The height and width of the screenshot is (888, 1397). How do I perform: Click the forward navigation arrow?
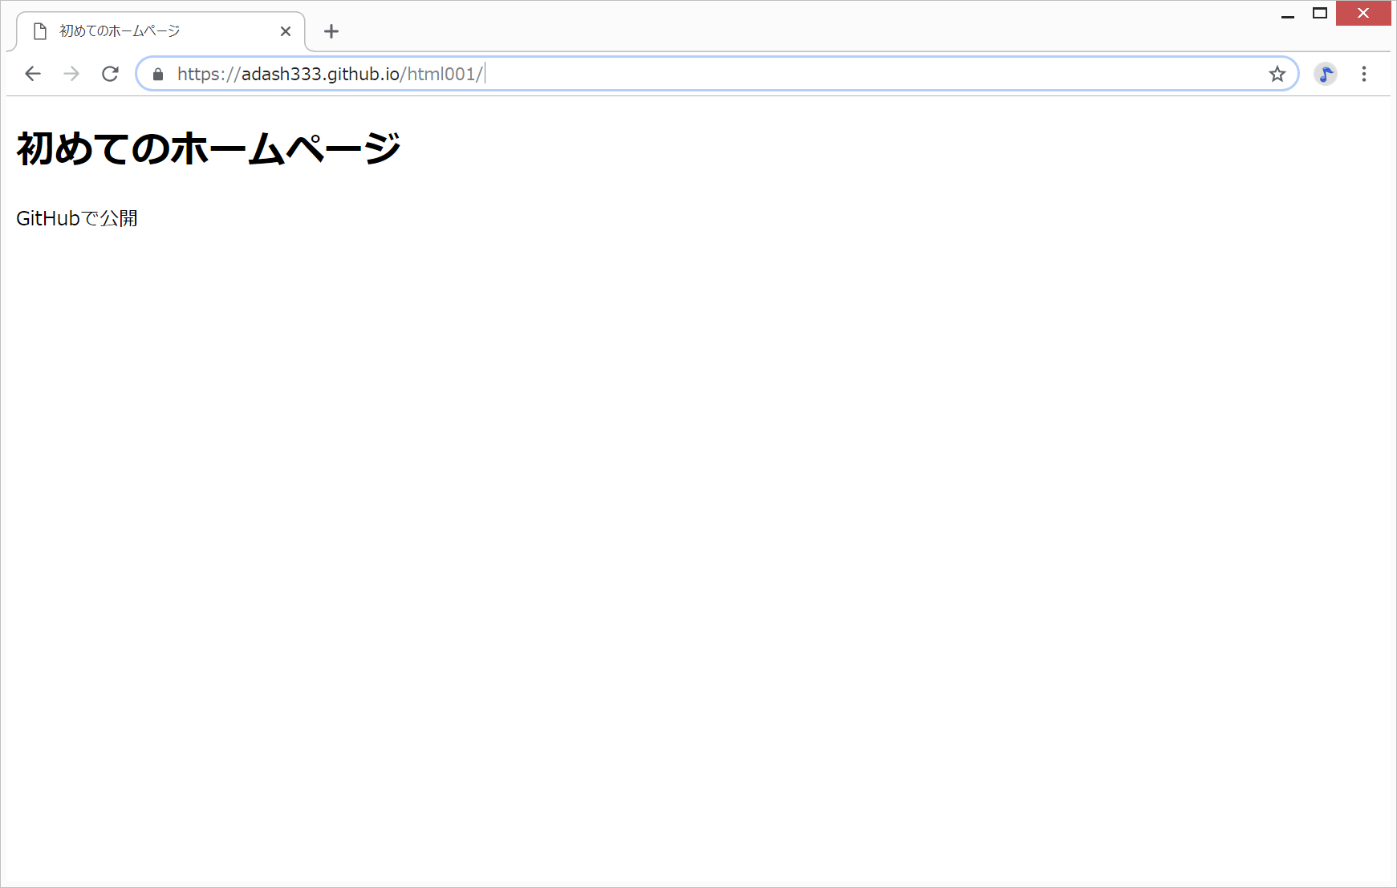point(71,74)
